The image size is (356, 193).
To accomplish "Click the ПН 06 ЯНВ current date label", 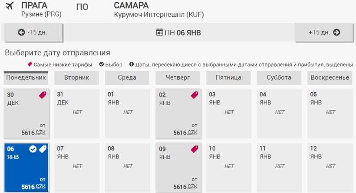I will click(x=182, y=32).
